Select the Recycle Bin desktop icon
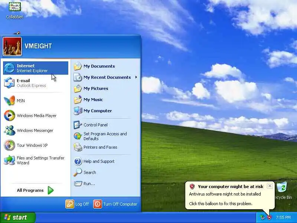 tap(283, 191)
